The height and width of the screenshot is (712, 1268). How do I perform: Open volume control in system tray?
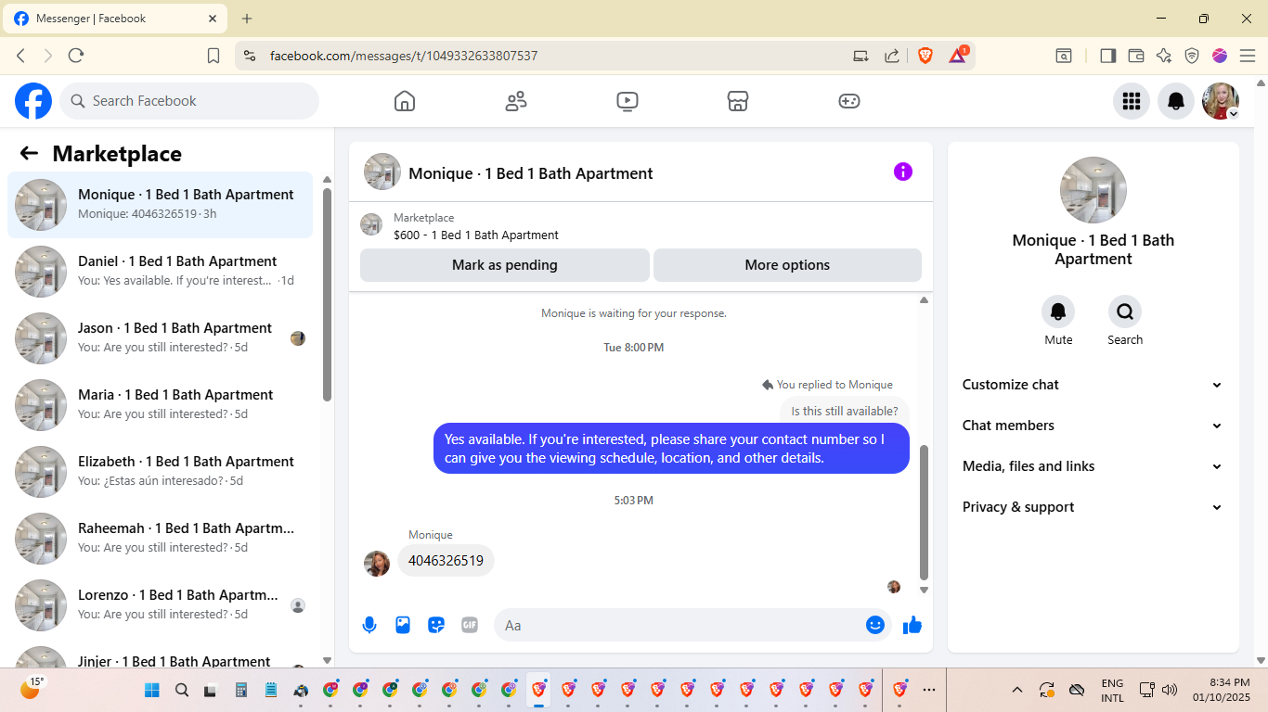click(x=1170, y=690)
